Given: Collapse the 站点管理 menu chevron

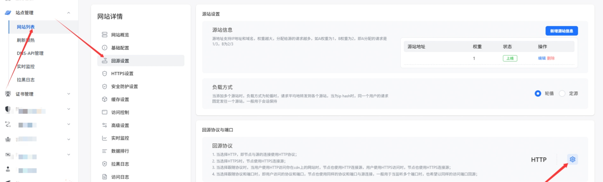Looking at the screenshot, I should coord(69,13).
